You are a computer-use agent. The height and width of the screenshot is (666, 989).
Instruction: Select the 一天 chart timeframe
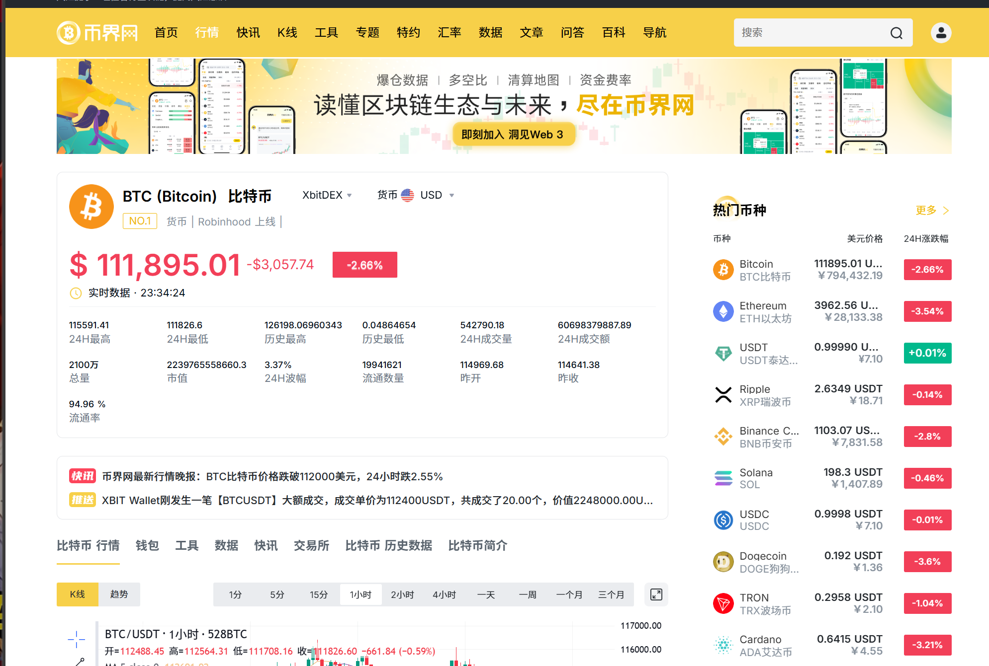click(x=486, y=594)
